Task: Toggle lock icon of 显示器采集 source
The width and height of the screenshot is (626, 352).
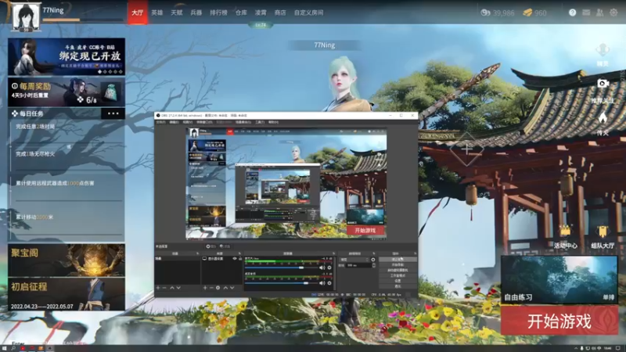Action: click(x=240, y=259)
